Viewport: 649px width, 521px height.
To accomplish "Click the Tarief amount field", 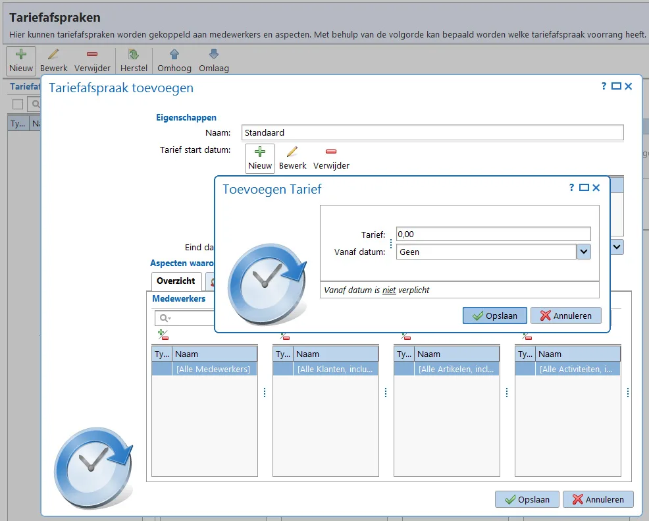I will pos(493,234).
